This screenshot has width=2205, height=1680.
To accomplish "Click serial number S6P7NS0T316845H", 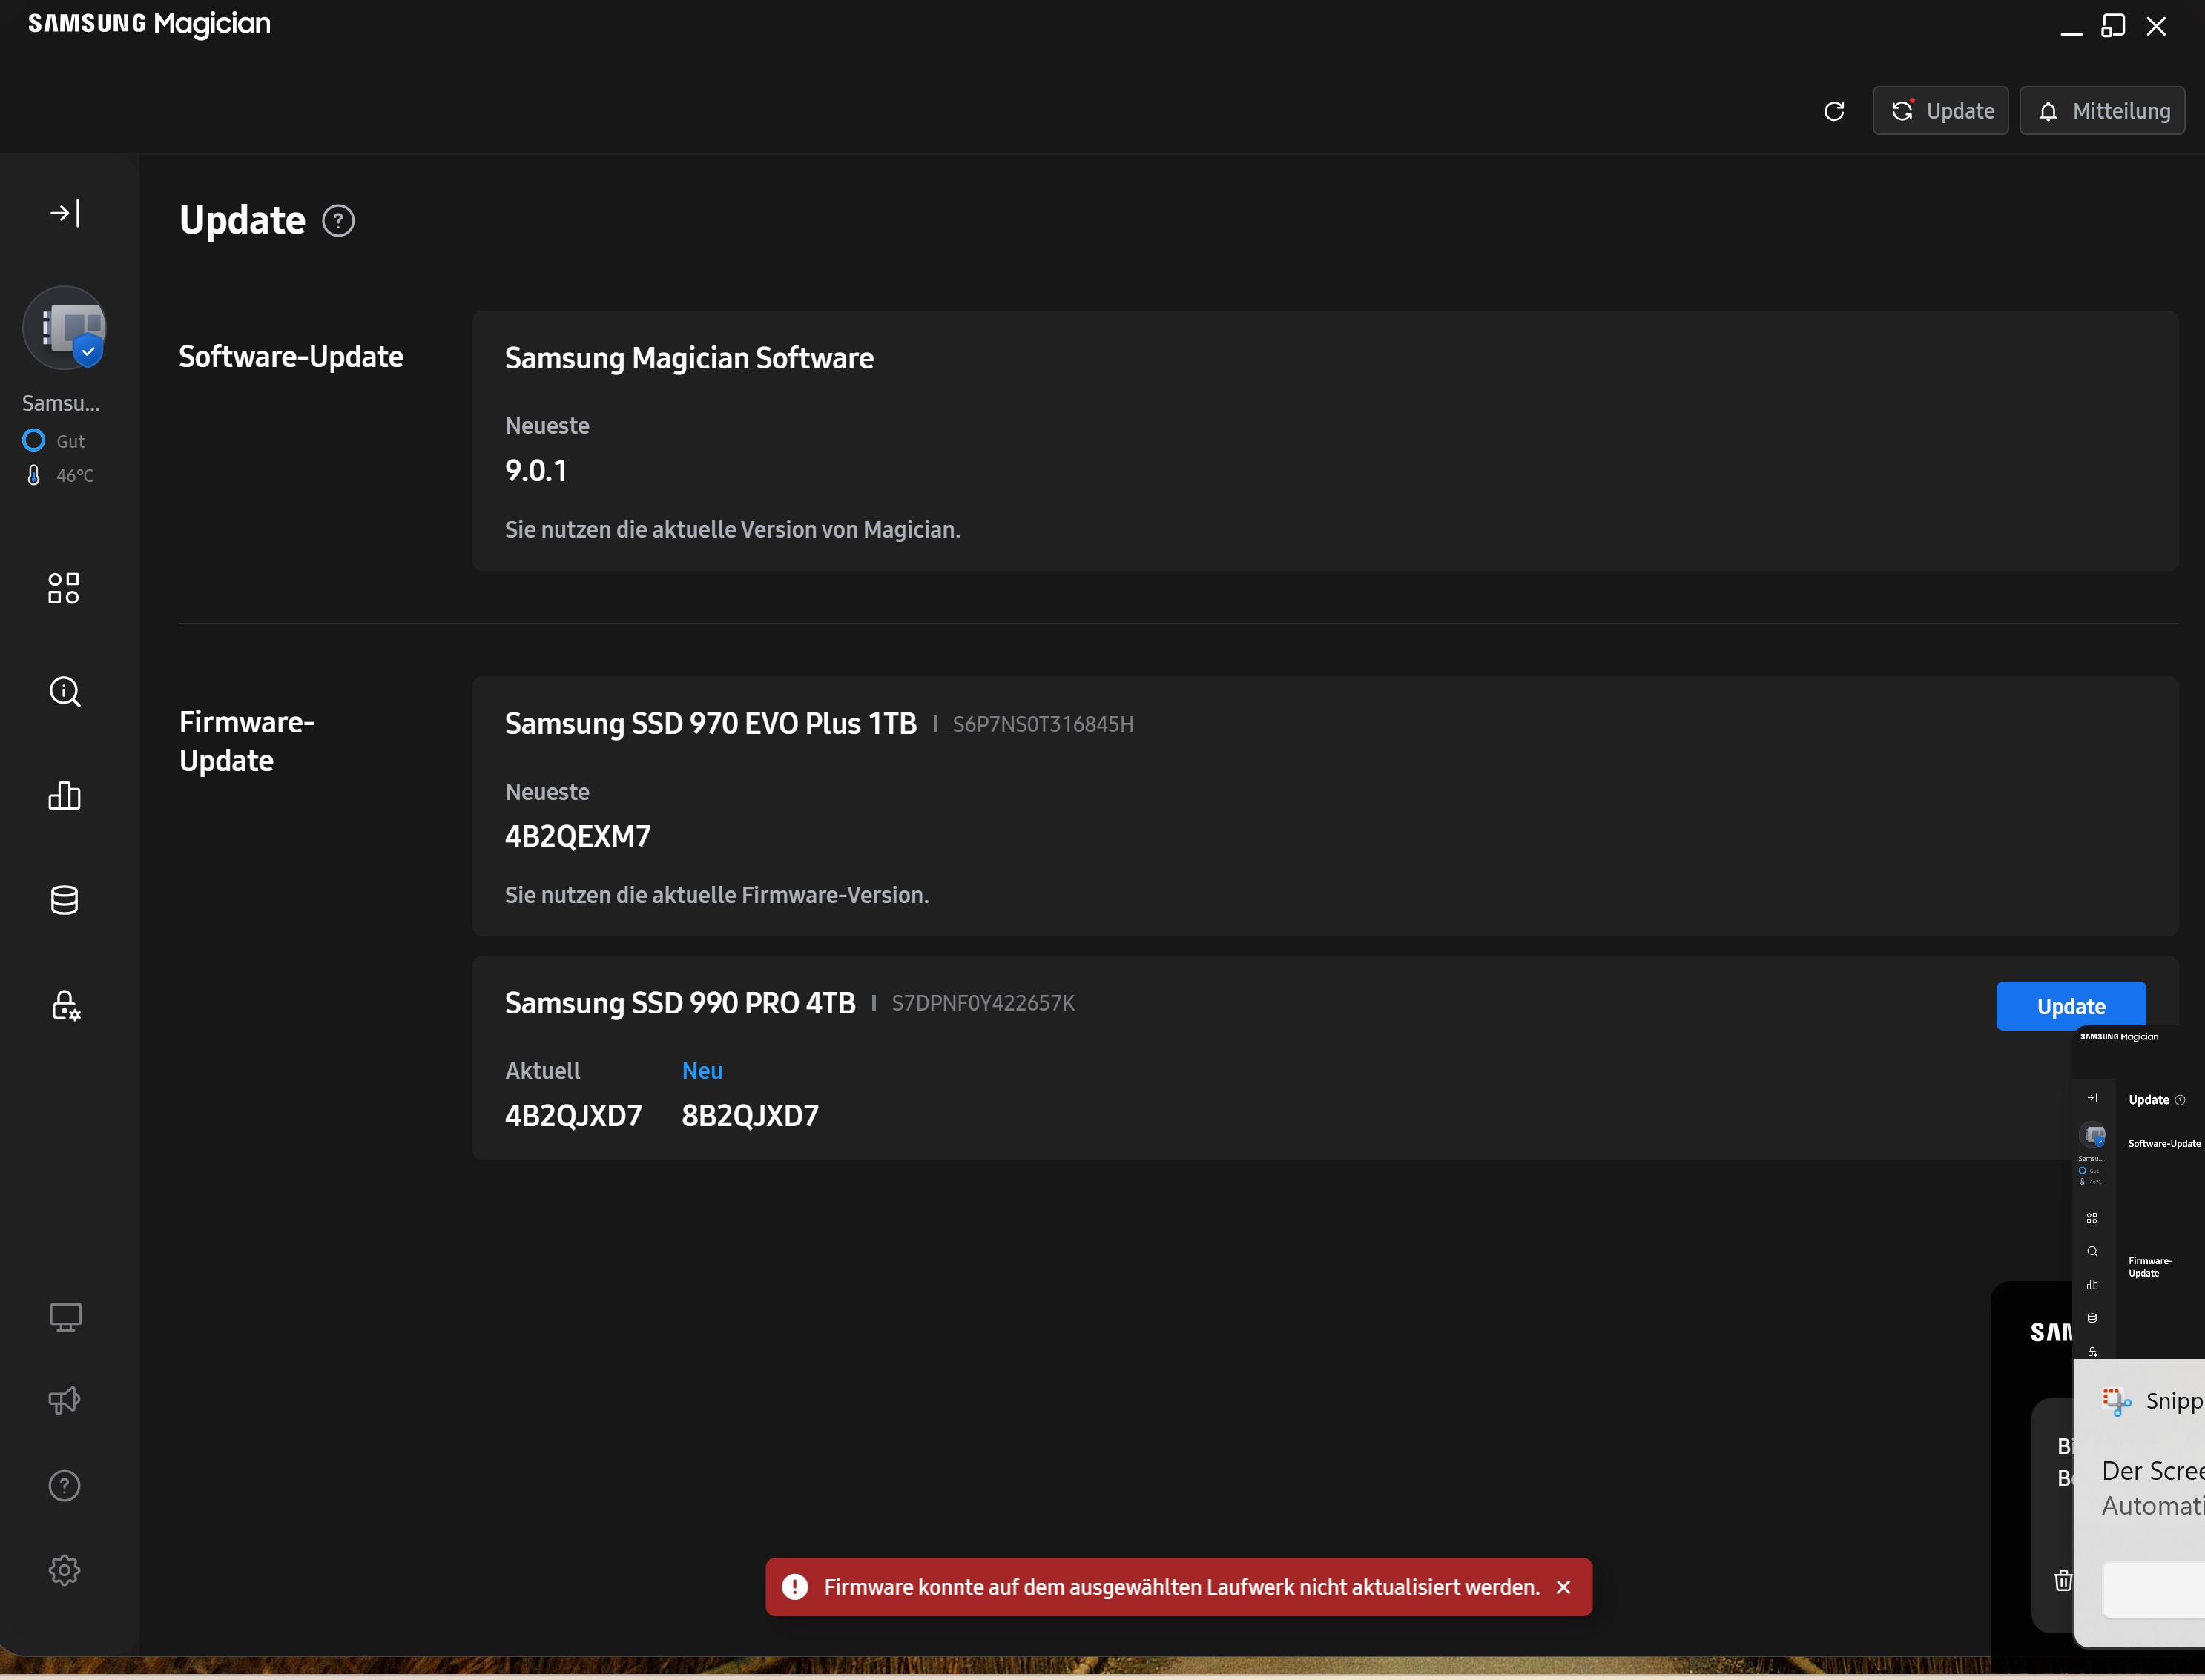I will pos(1044,724).
